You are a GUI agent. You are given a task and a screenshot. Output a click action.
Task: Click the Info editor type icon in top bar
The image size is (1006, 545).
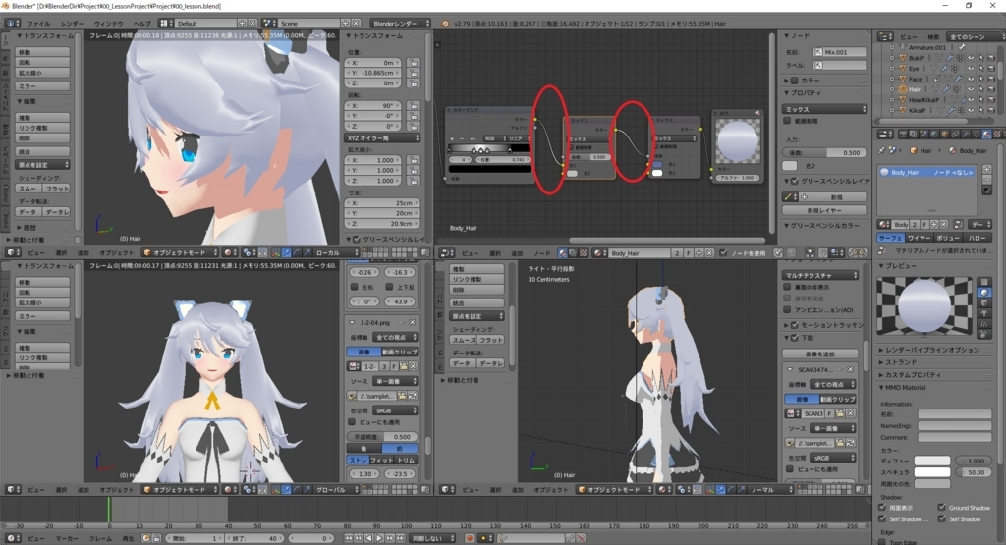[12, 24]
